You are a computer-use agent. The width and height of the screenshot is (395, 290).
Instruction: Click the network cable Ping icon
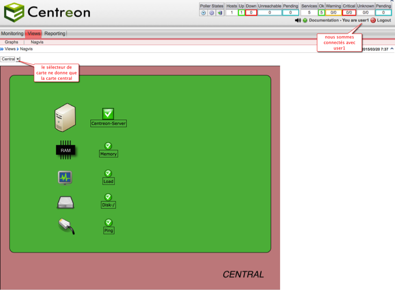coord(66,226)
